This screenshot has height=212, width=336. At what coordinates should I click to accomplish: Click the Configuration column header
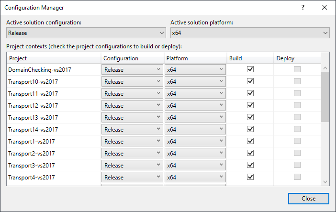[132, 58]
